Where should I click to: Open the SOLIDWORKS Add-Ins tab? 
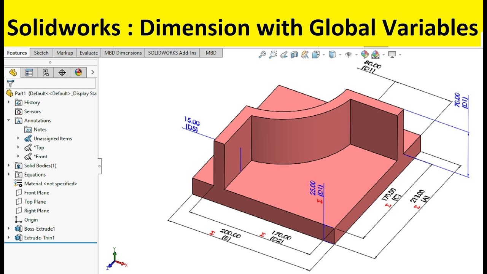172,53
